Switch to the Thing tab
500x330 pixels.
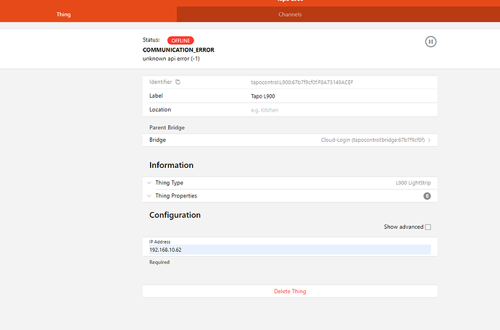[88, 14]
